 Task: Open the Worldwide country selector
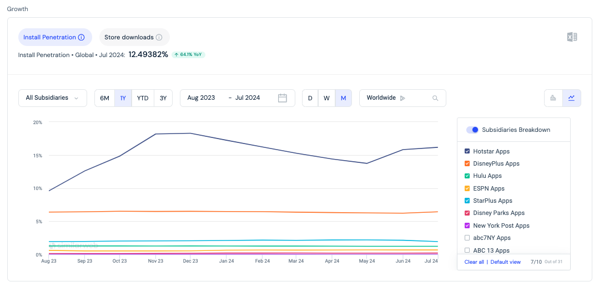point(402,98)
